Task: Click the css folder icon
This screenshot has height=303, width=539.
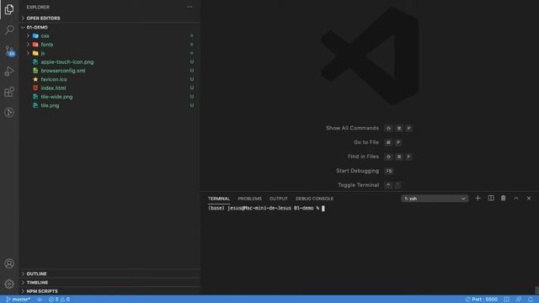Action: pyautogui.click(x=35, y=35)
